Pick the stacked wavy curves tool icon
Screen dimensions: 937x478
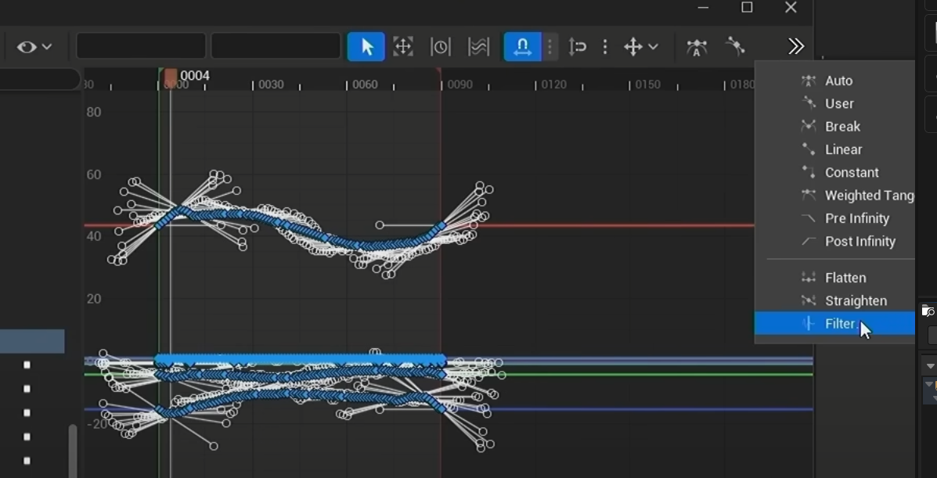pyautogui.click(x=478, y=47)
